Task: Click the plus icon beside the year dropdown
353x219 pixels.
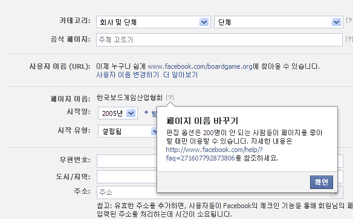Action: 146,112
